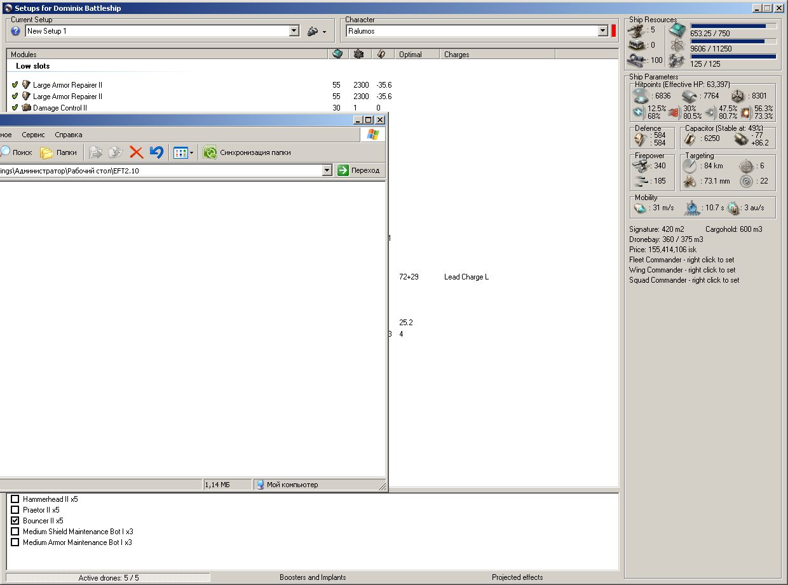Image resolution: width=788 pixels, height=585 pixels.
Task: Click the turret firepower icon beside 340
Action: [x=641, y=166]
